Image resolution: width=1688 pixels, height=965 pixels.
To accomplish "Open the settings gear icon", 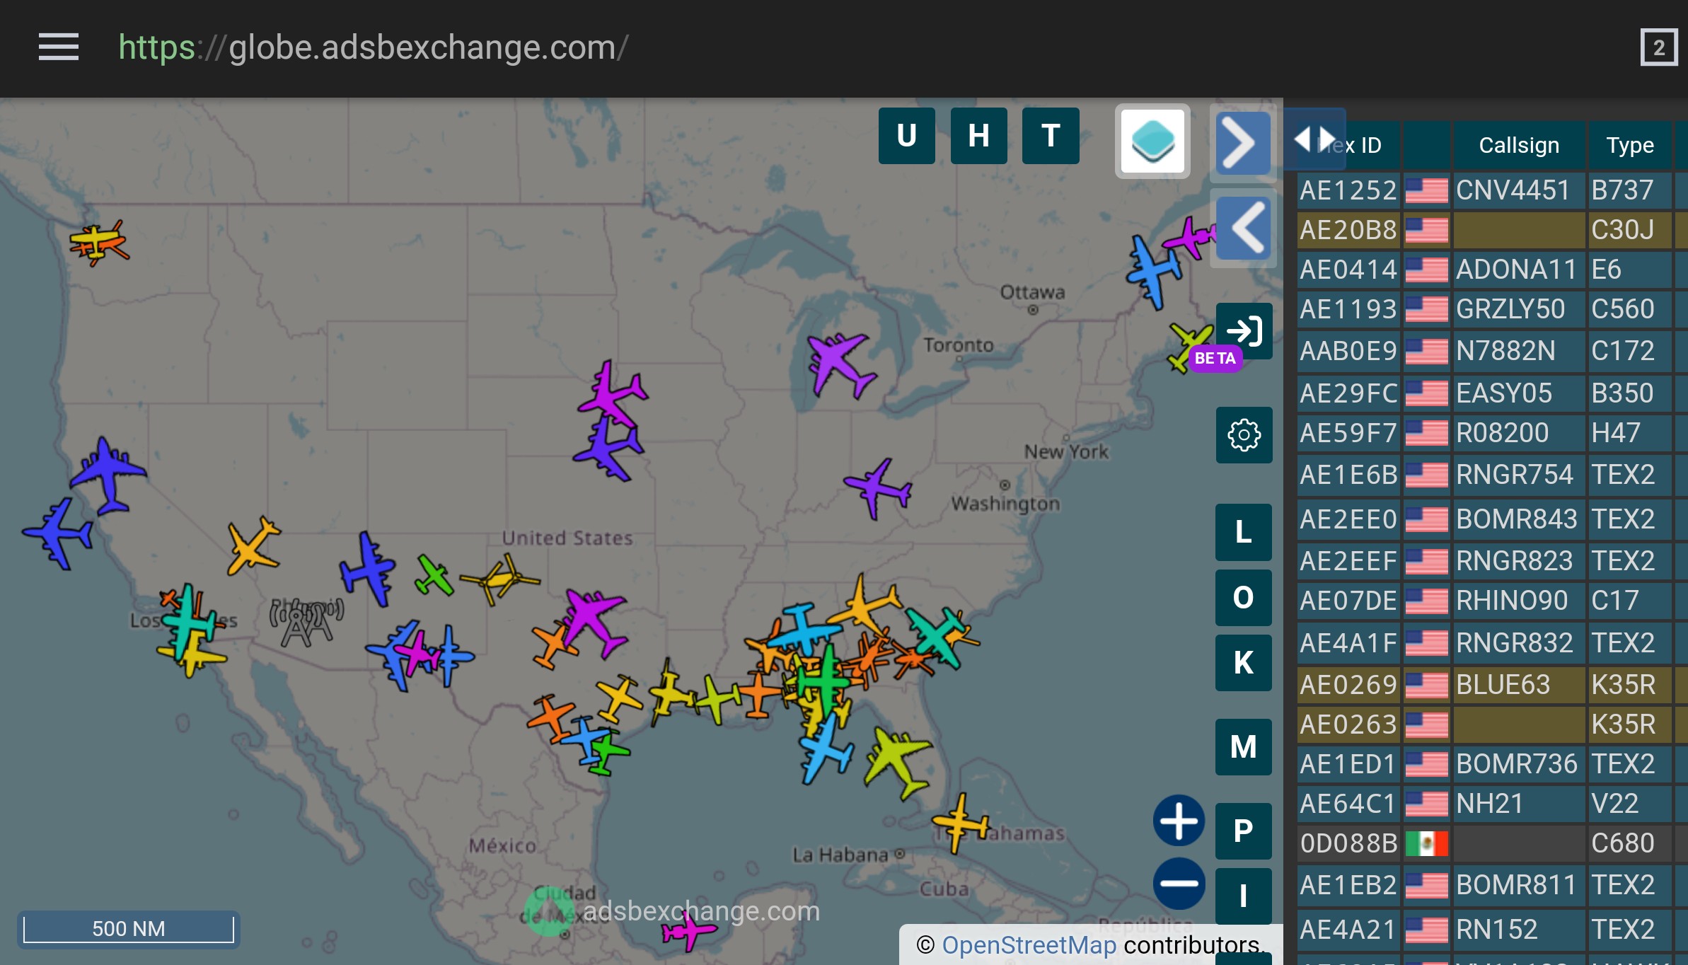I will tap(1244, 435).
